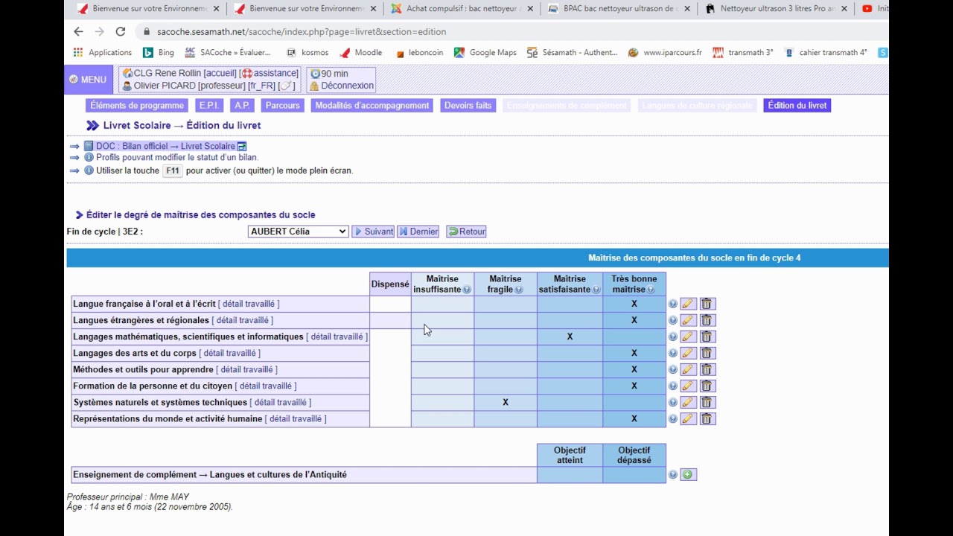
Task: Click info icon next to Très bonne maîtrise
Action: tap(651, 290)
